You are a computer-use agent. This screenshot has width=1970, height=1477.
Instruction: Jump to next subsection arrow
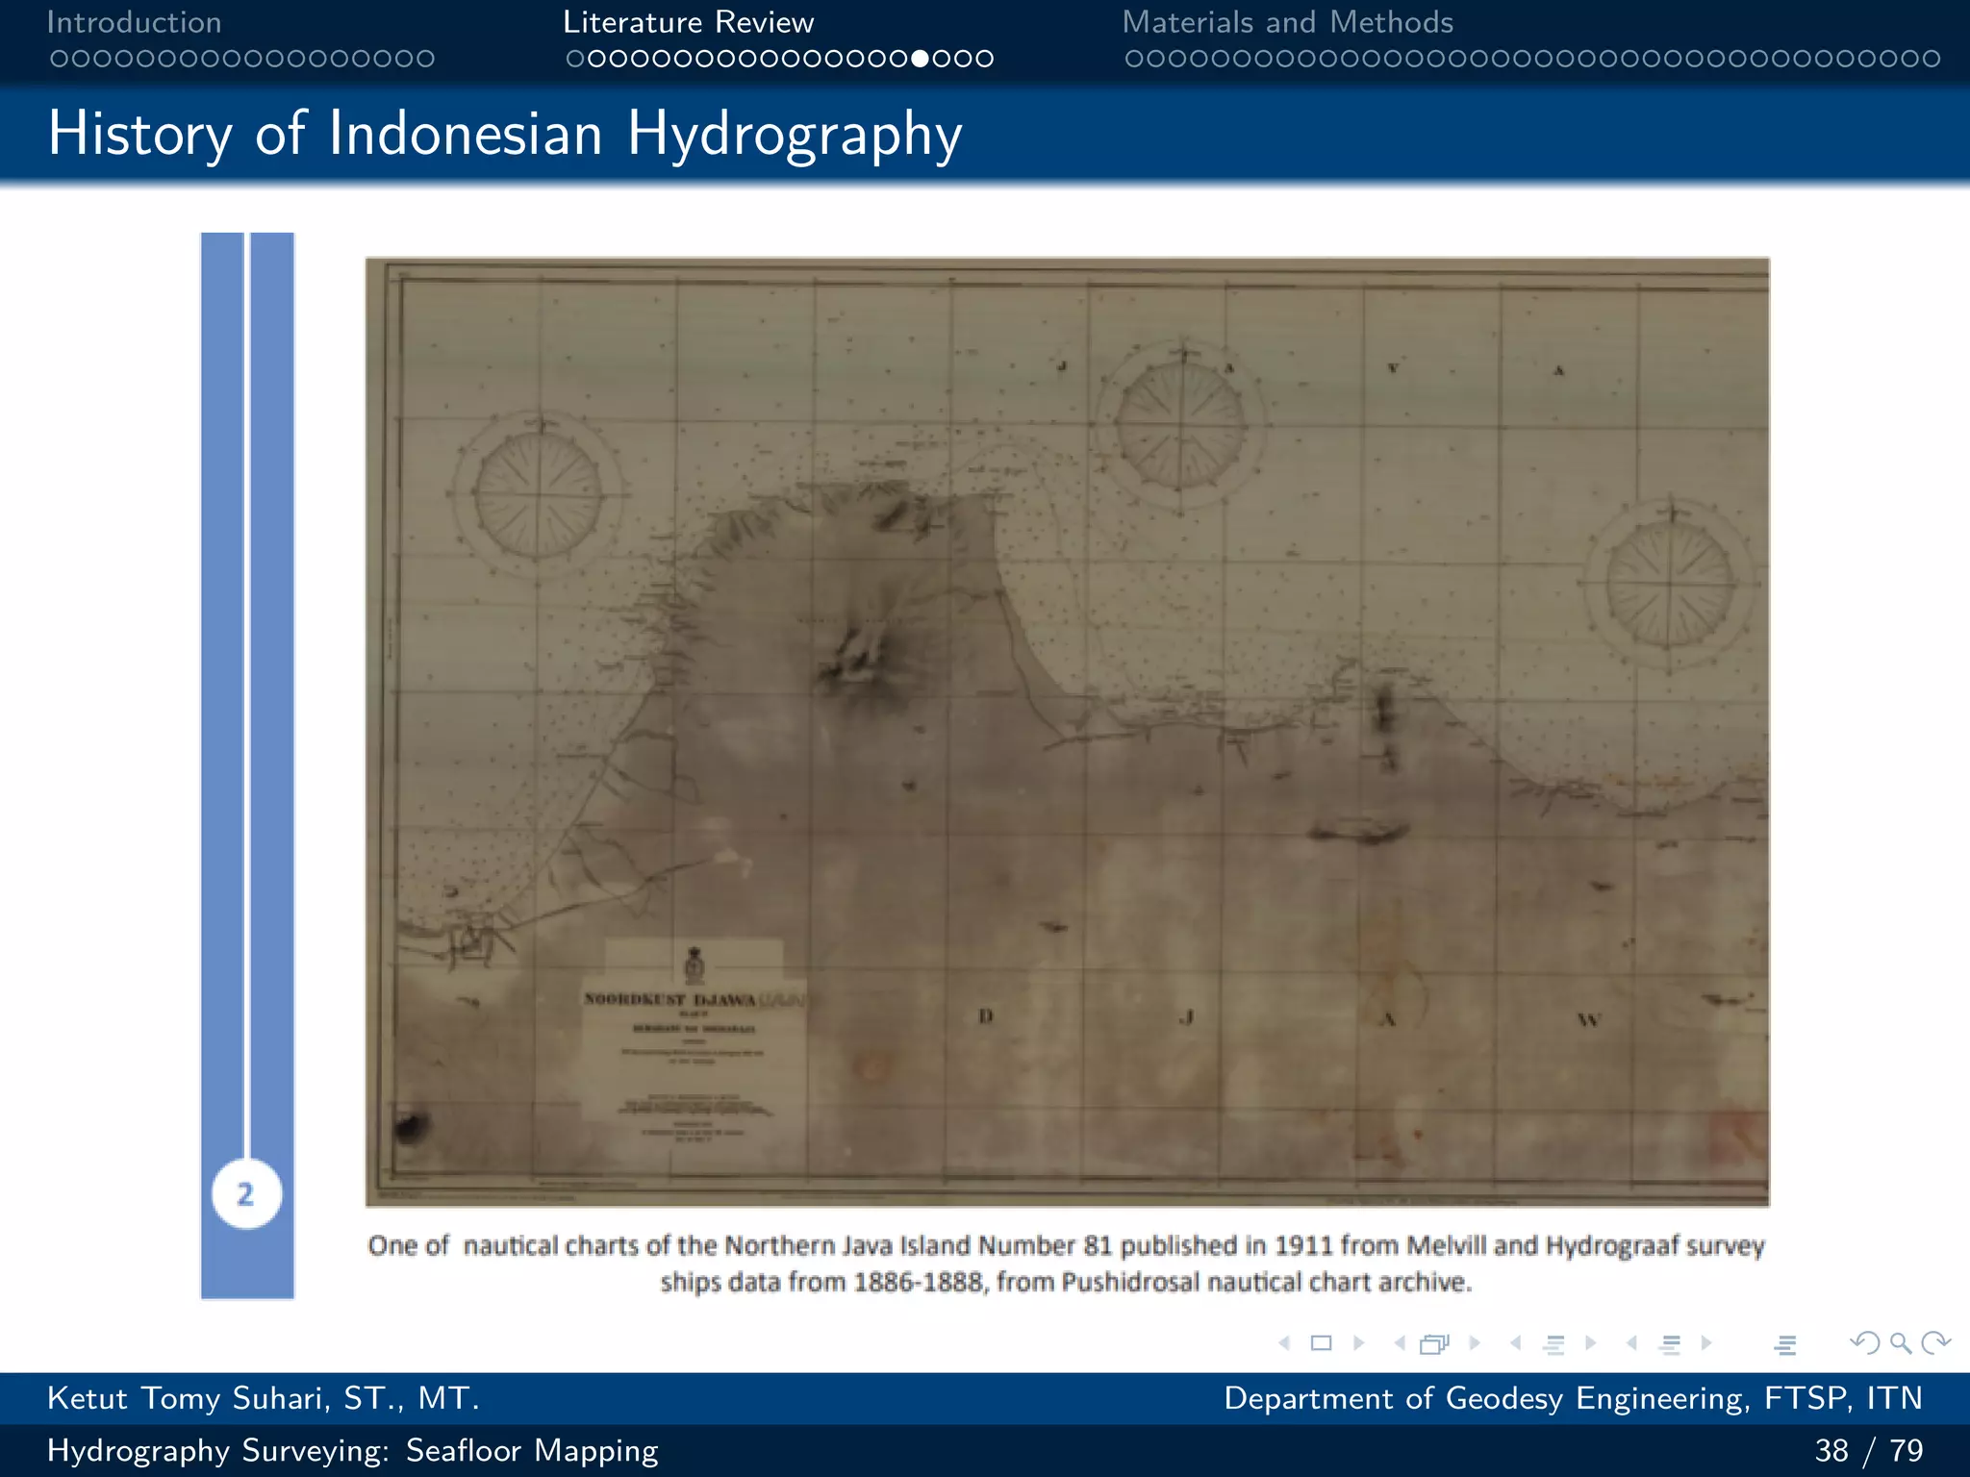pyautogui.click(x=1590, y=1343)
